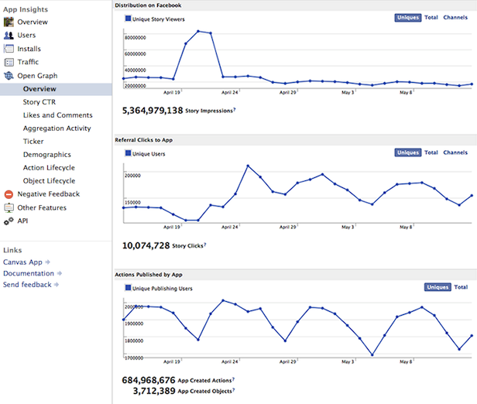The height and width of the screenshot is (404, 477).
Task: Click the Unique Story Viewers legend swatch
Action: click(x=128, y=19)
